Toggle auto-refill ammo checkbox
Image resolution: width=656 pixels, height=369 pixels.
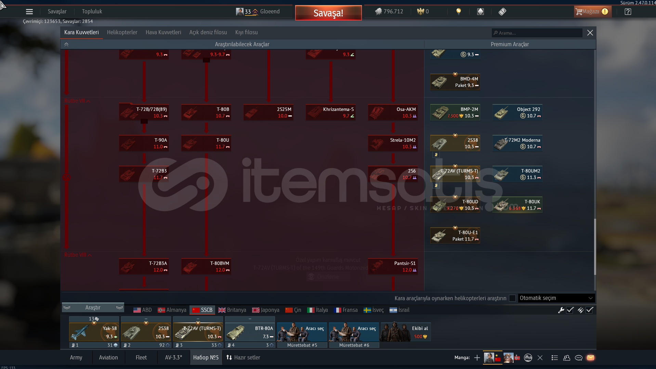[x=589, y=310]
